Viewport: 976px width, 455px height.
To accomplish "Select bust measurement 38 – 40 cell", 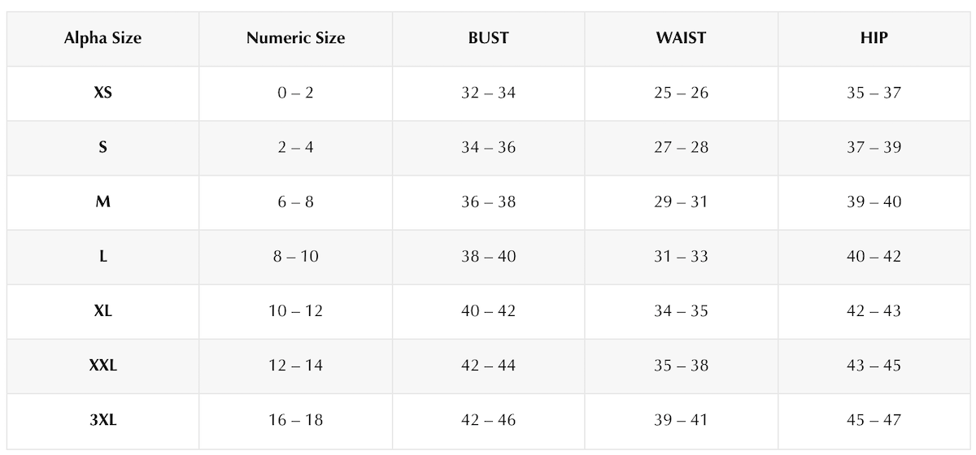I will click(x=488, y=256).
